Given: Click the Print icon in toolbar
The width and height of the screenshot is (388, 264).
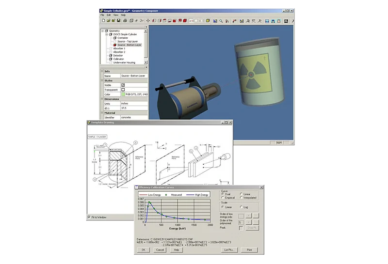Looking at the screenshot, I should coord(125,21).
